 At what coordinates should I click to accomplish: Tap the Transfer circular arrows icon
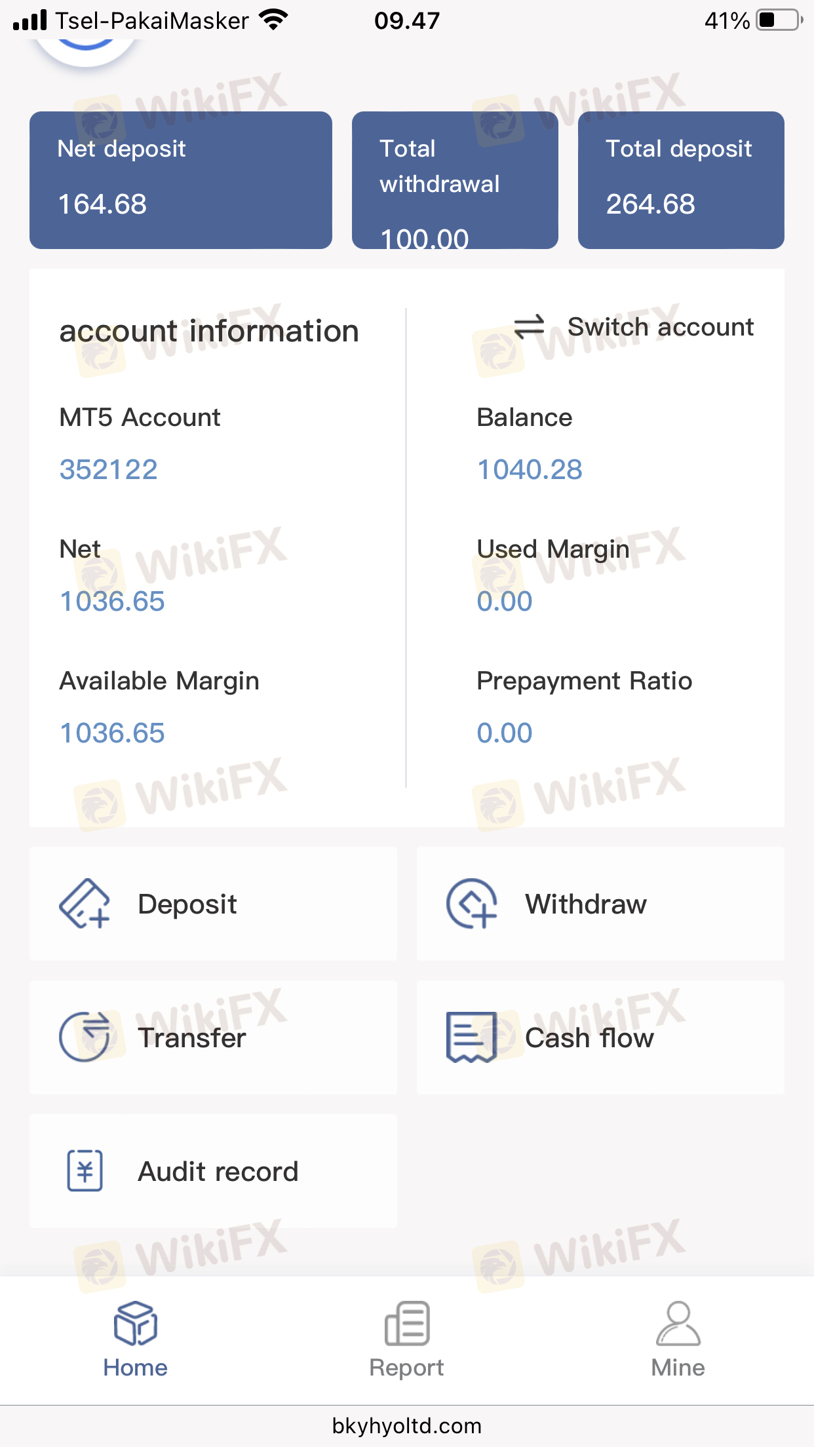(x=85, y=1037)
